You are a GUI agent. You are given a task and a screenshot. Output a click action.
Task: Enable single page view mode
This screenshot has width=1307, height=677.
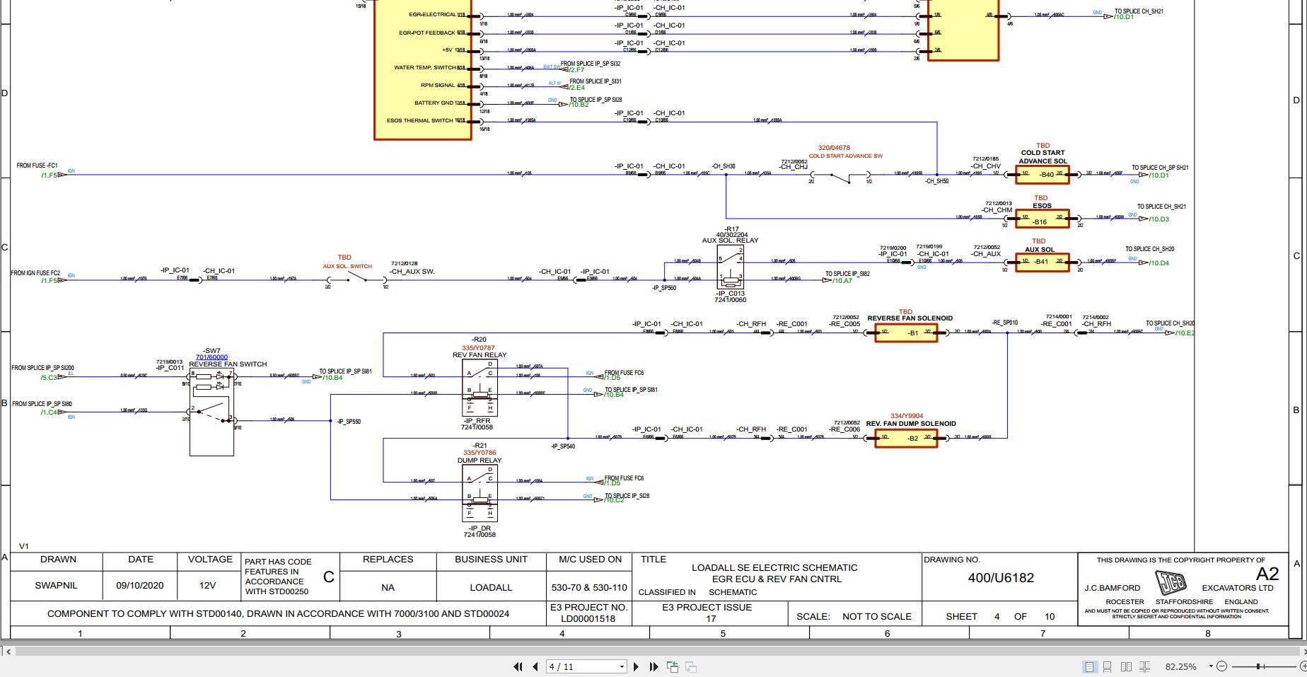[1089, 666]
